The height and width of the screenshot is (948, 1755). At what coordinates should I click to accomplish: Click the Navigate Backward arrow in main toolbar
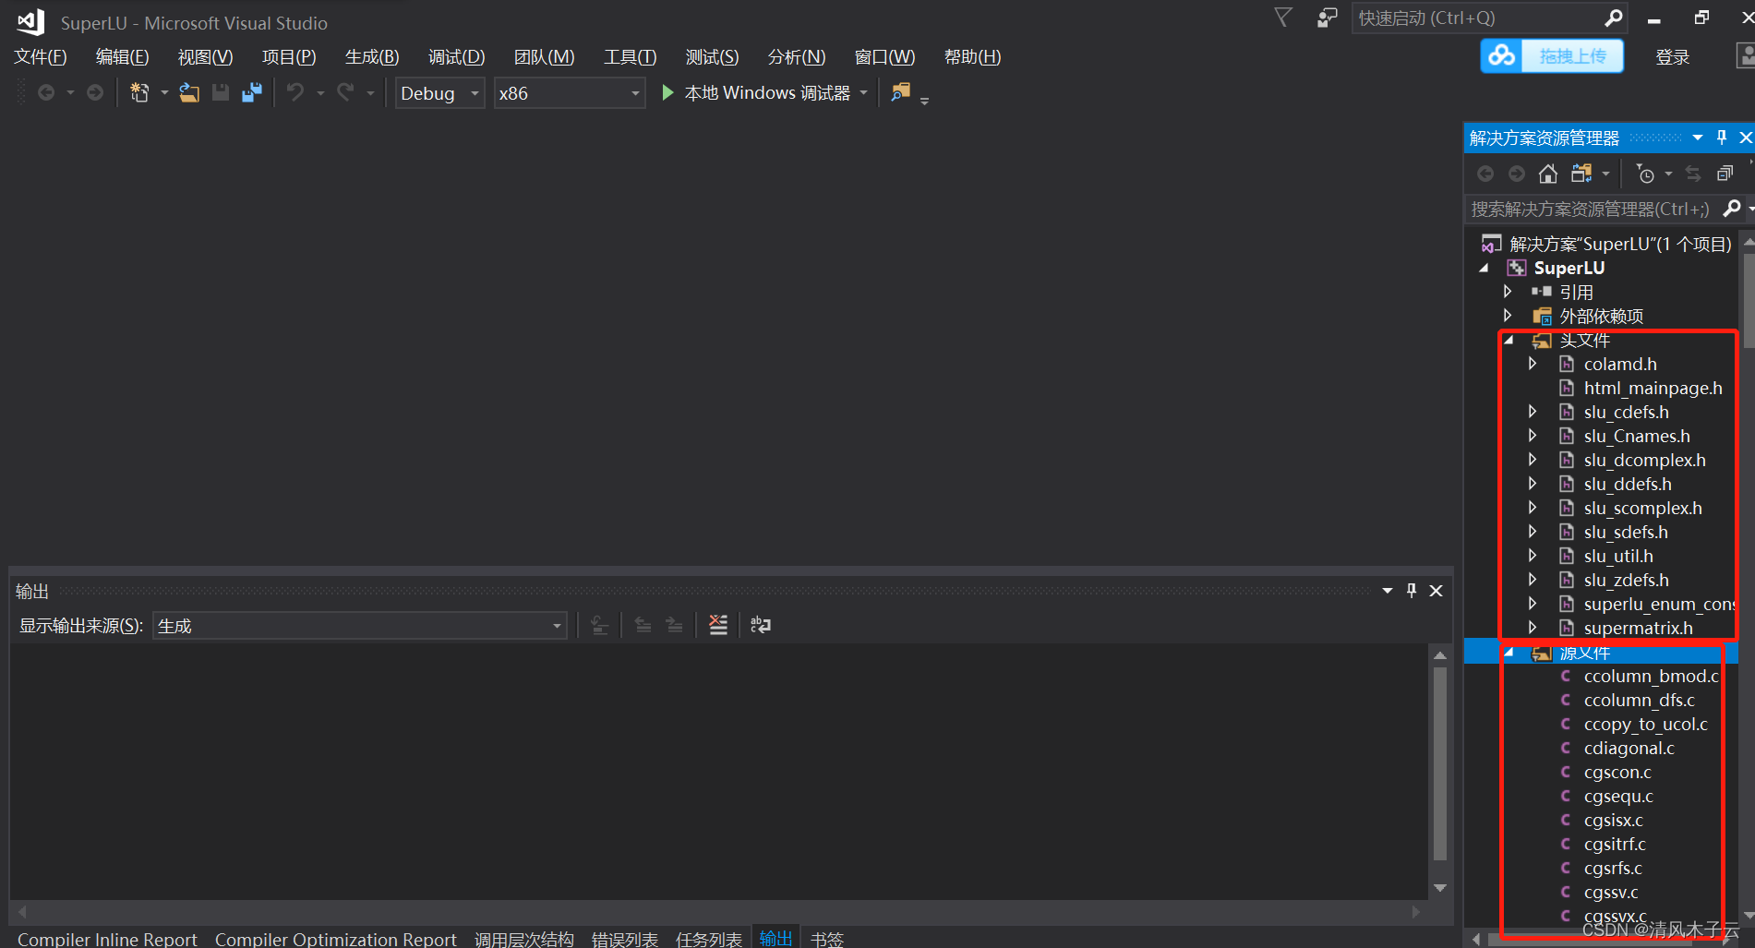45,92
